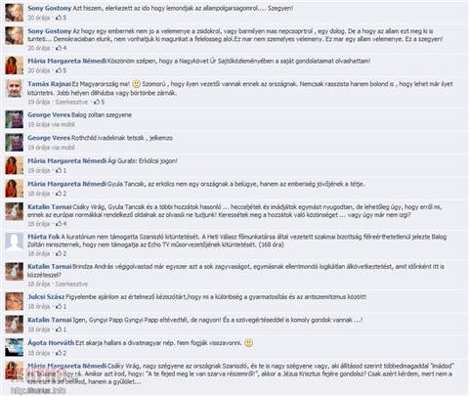Open Mária Margareta Némedi's name in the Nagykövet comment
The height and width of the screenshot is (396, 469).
pyautogui.click(x=66, y=61)
